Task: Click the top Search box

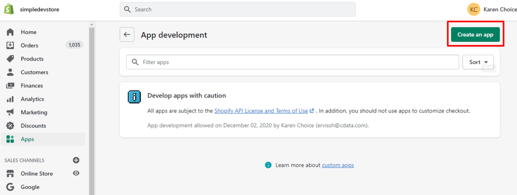Action: (x=238, y=9)
